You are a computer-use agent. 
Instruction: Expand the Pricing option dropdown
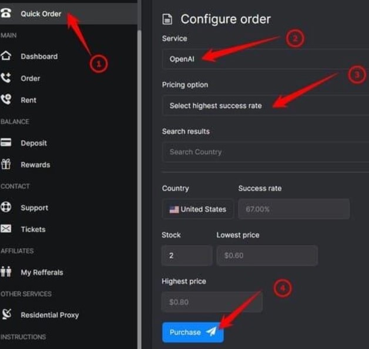[x=264, y=106]
